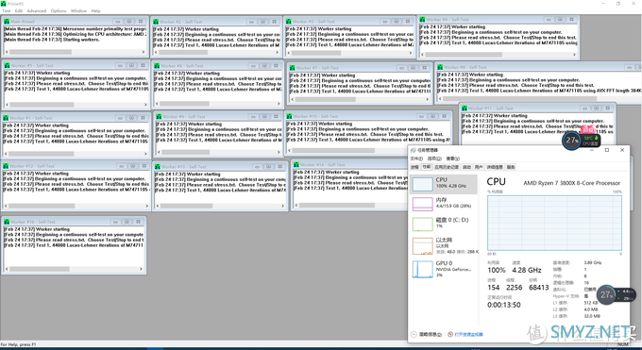Open the Advanced menu in Prime95
Screen dimensions: 642x350
coord(37,10)
